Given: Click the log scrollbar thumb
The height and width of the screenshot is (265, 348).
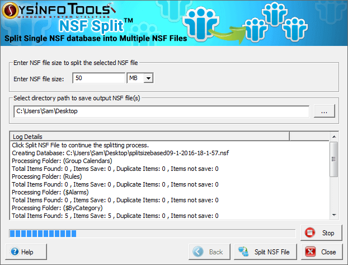Looking at the screenshot, I should 333,160.
